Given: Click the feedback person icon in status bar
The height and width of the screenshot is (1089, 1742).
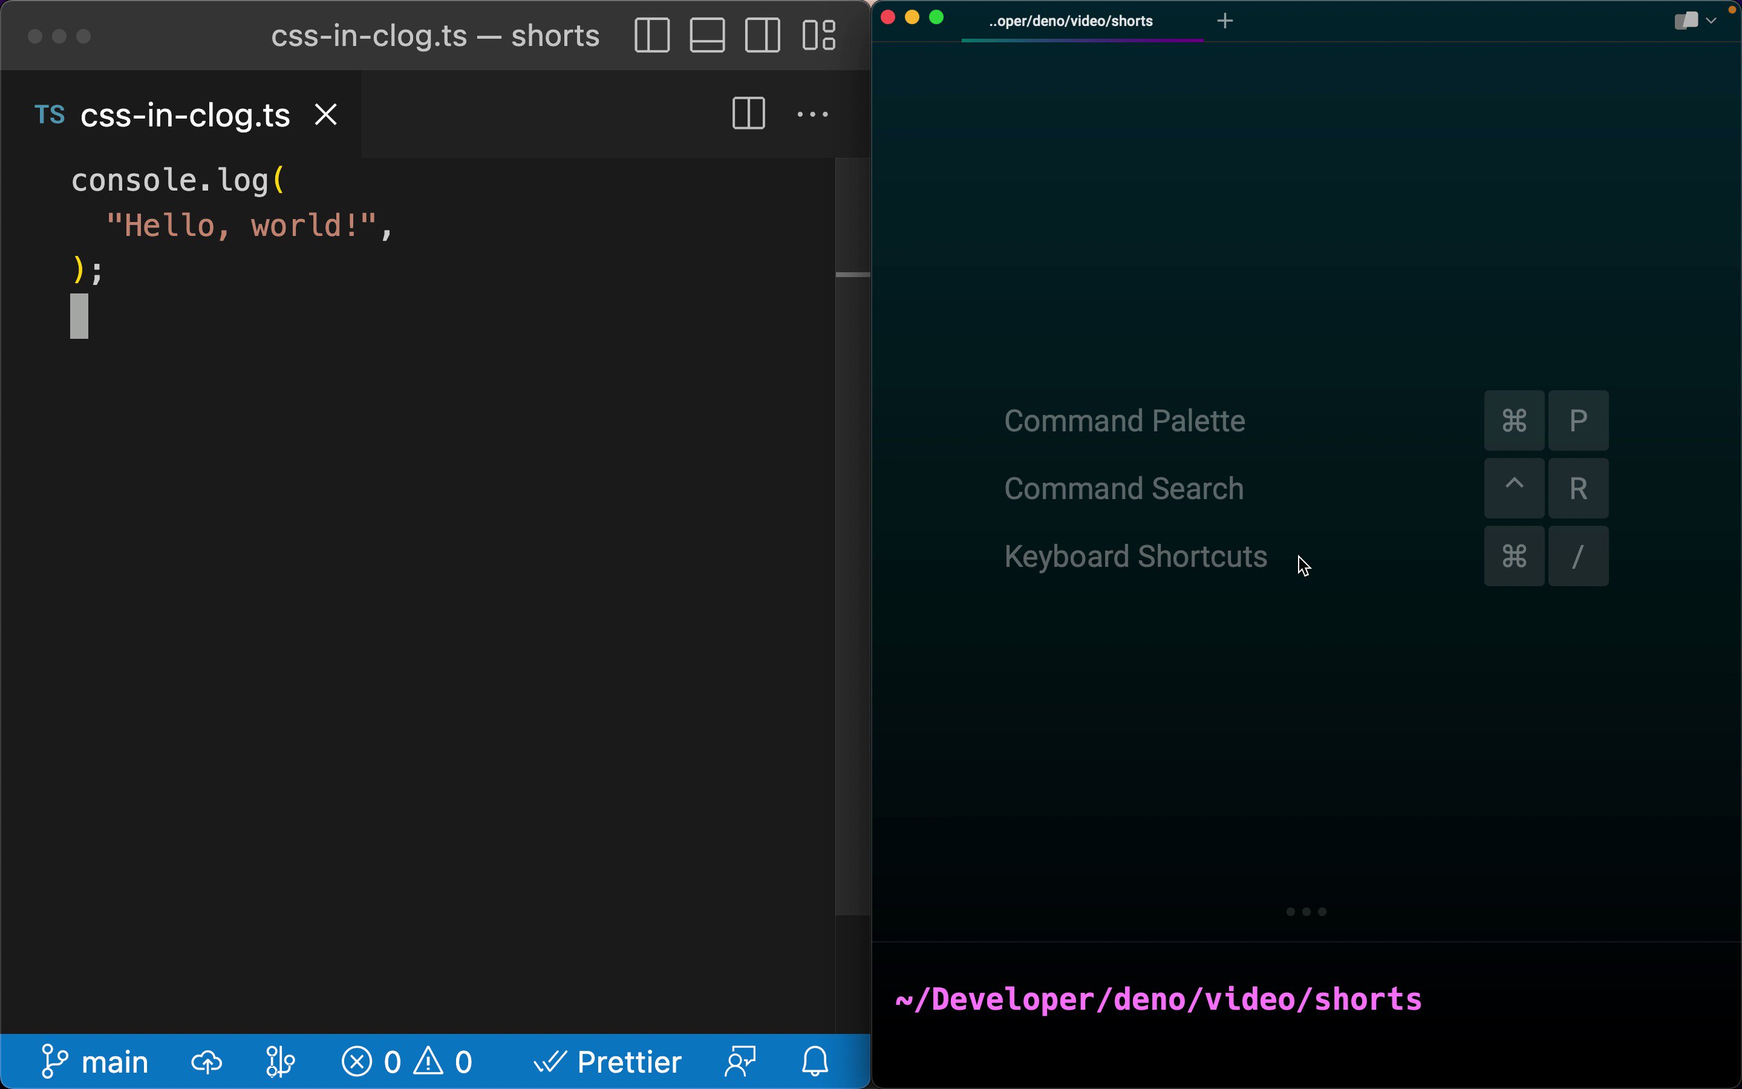Looking at the screenshot, I should 741,1062.
